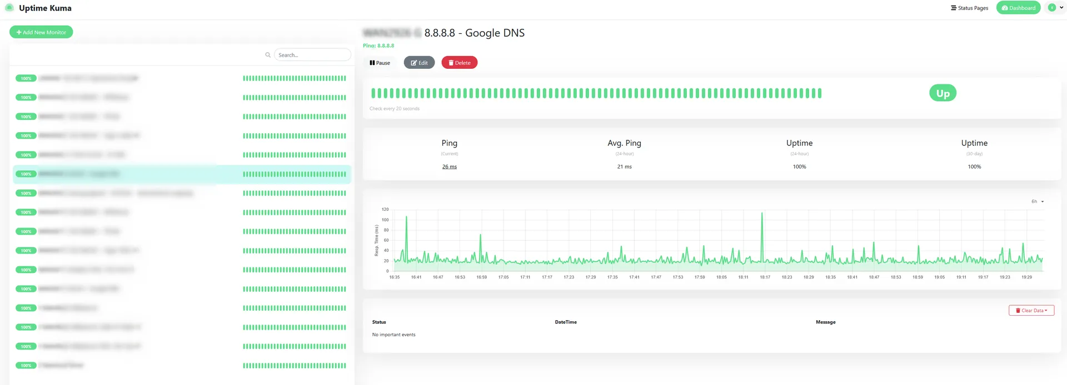Open the Uptime Kuma home title link

pos(45,8)
